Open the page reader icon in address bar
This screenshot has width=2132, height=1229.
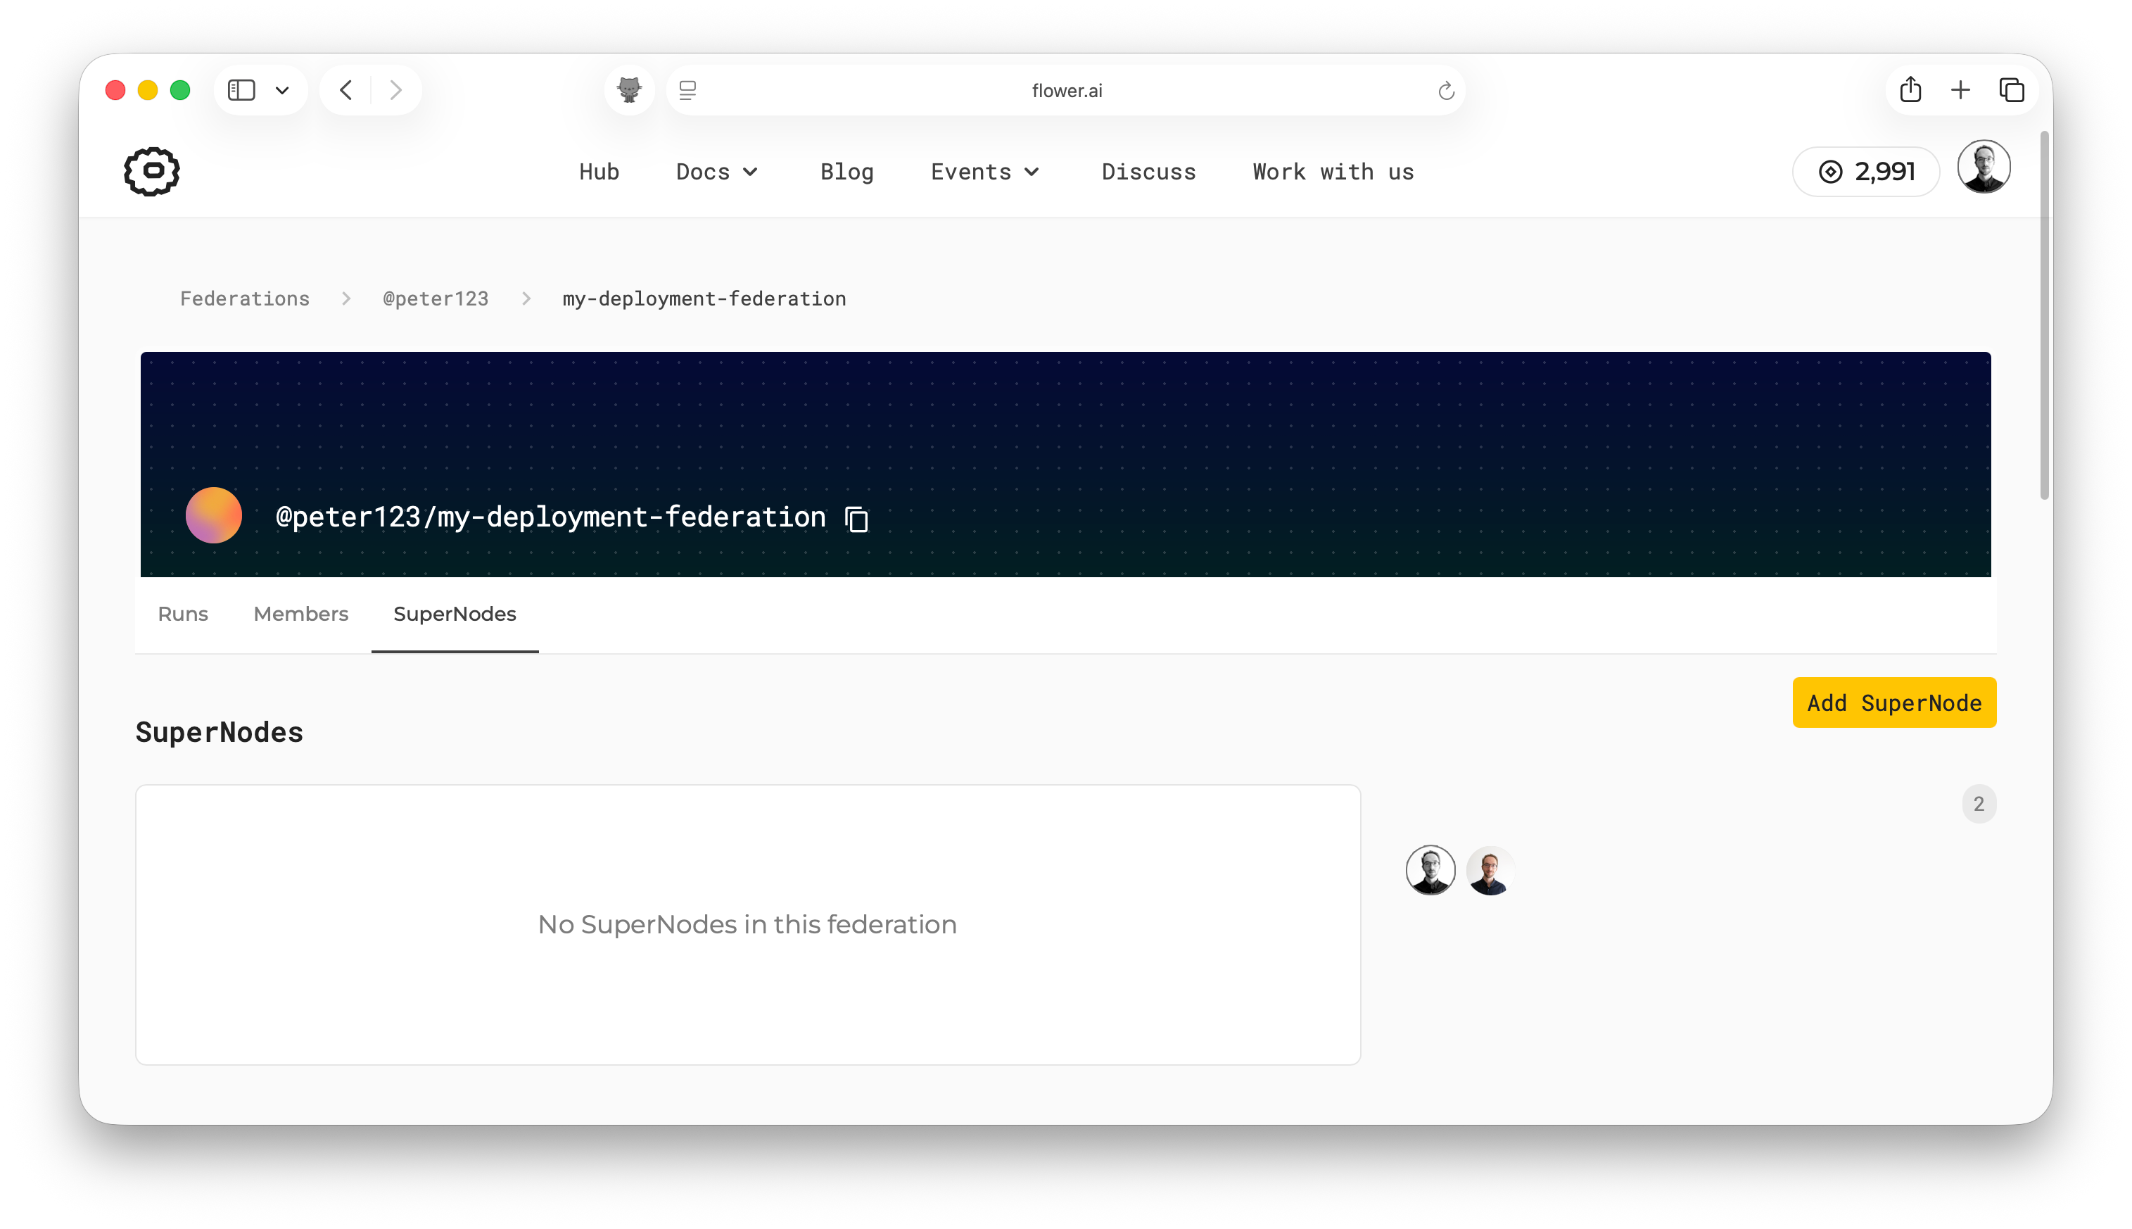[687, 90]
